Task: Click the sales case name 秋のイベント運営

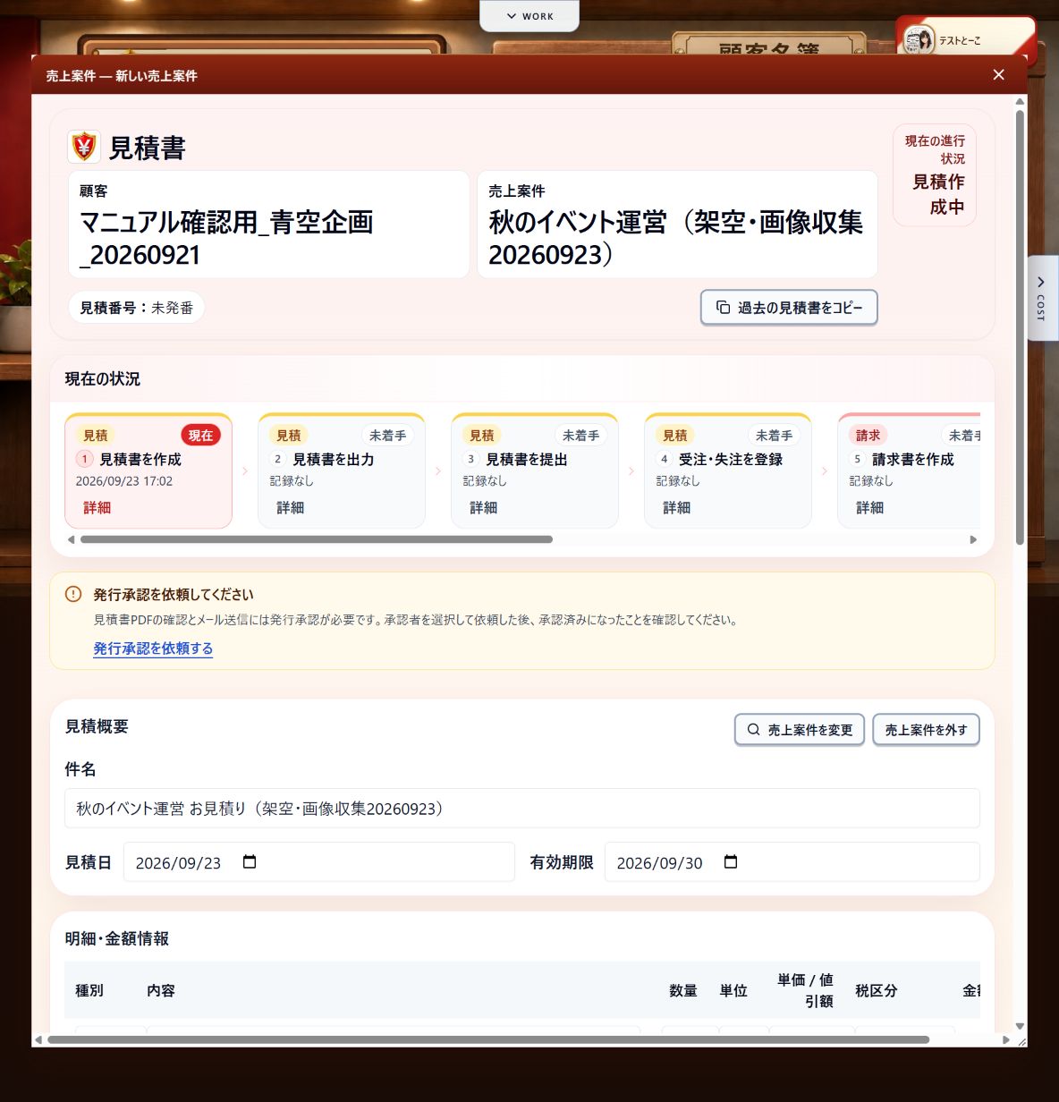Action: tap(675, 238)
